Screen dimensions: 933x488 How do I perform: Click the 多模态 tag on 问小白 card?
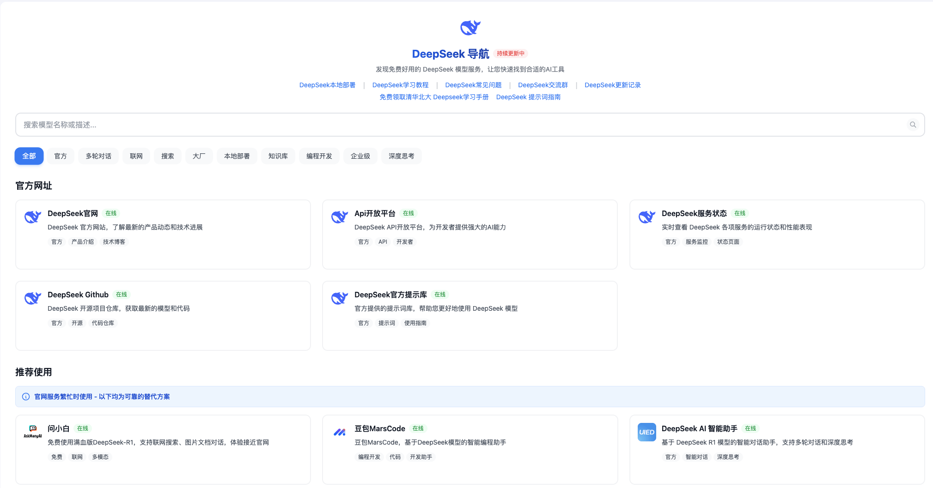pyautogui.click(x=100, y=457)
